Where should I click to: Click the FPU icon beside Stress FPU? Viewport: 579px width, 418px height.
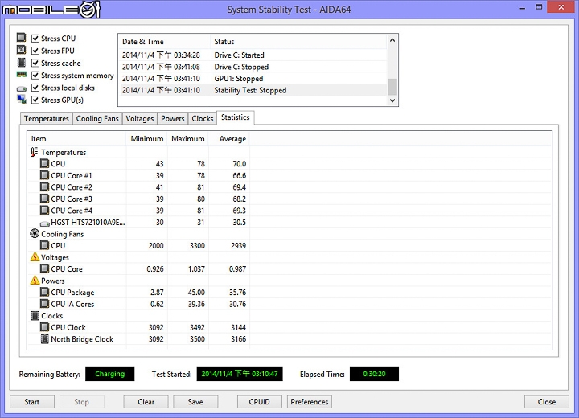click(x=22, y=50)
